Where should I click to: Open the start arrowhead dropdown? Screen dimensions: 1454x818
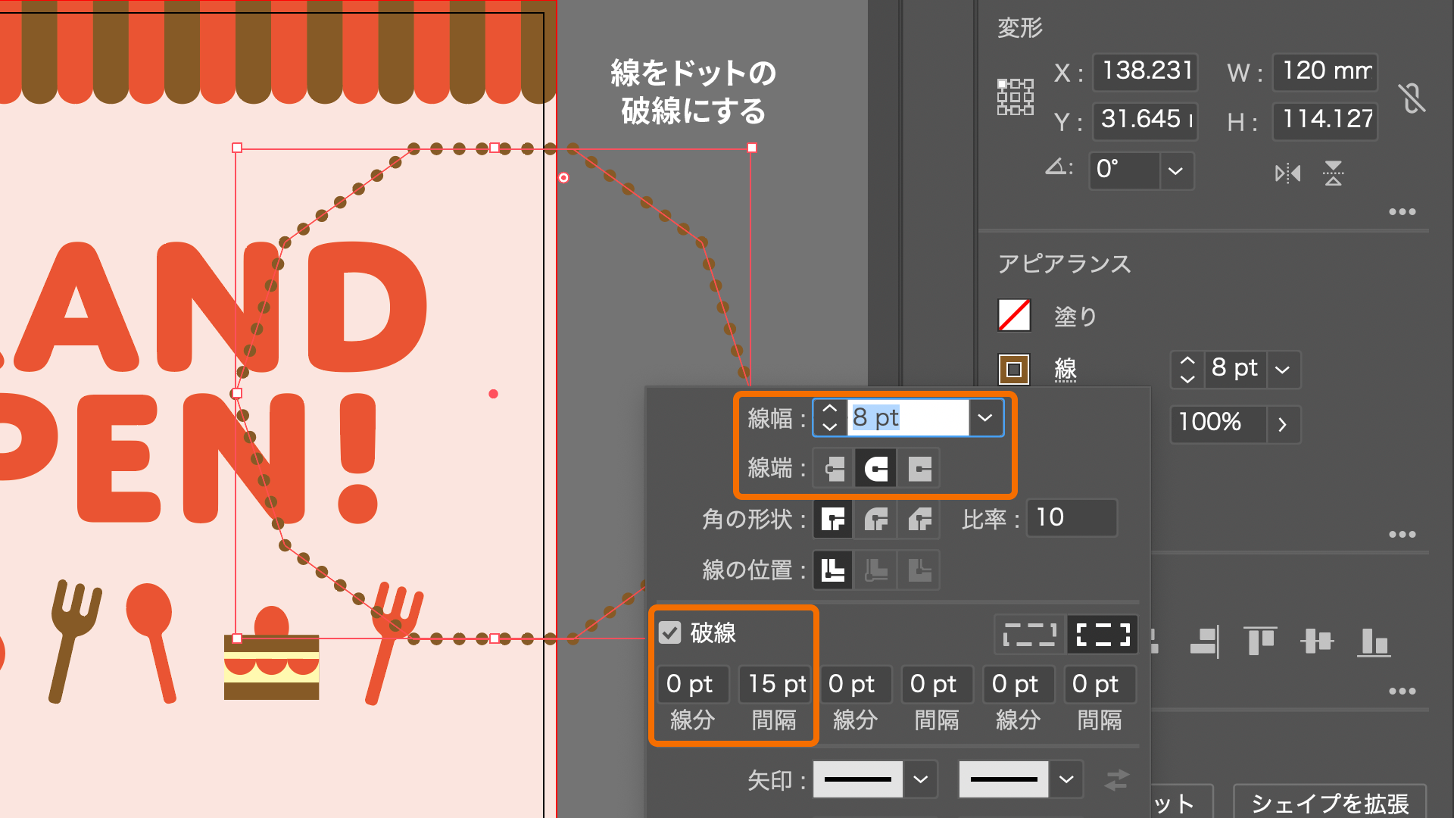click(920, 779)
